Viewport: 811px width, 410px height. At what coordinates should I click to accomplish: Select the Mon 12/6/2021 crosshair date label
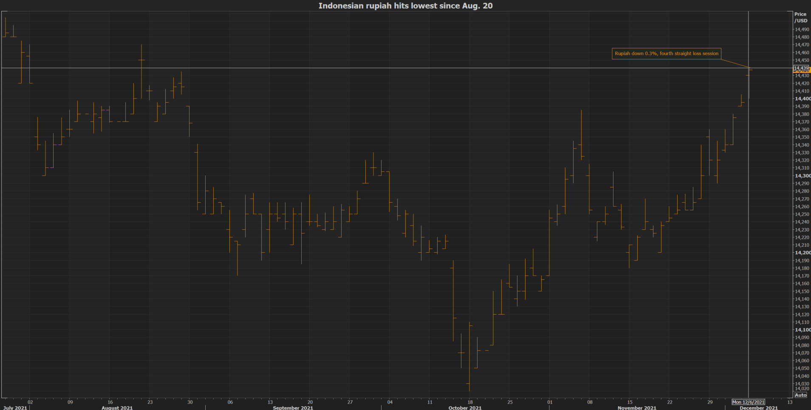[748, 402]
